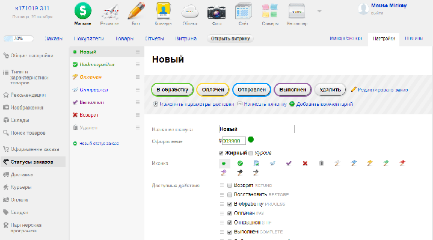Open the Витрина storefront tab
The image size is (433, 240).
(186, 38)
